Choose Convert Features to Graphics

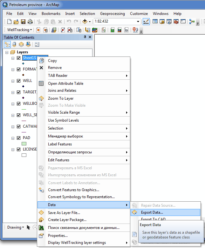pyautogui.click(x=84, y=190)
